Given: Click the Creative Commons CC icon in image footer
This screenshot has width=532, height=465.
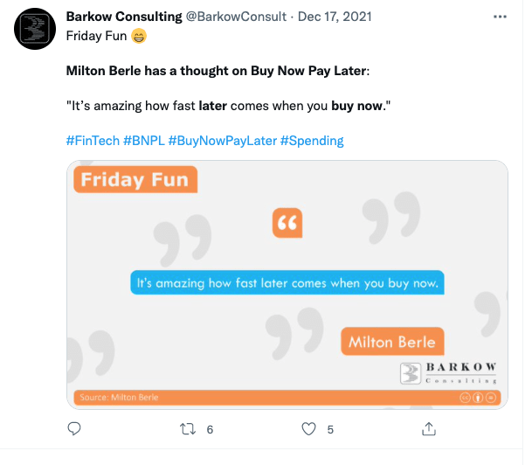Looking at the screenshot, I should tap(465, 398).
